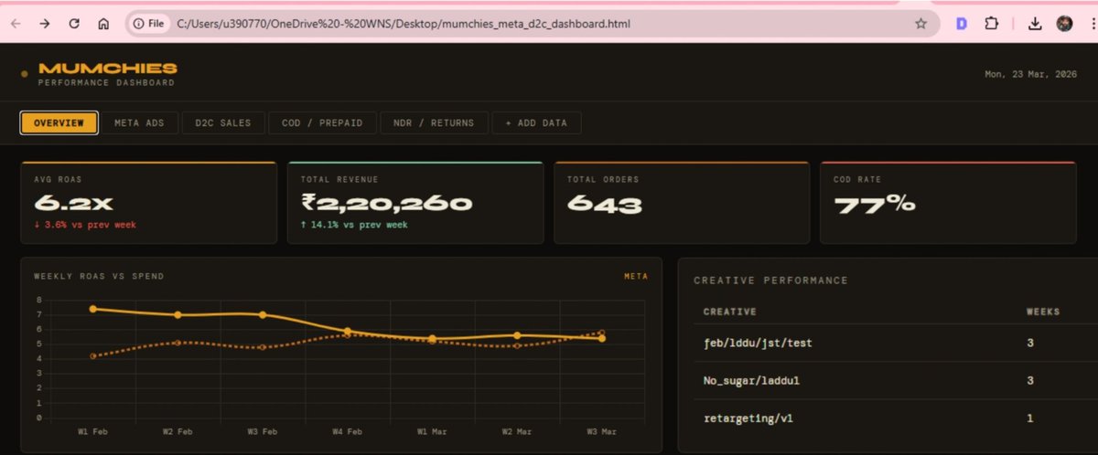
Task: Open the browser downloads
Action: coord(1035,24)
